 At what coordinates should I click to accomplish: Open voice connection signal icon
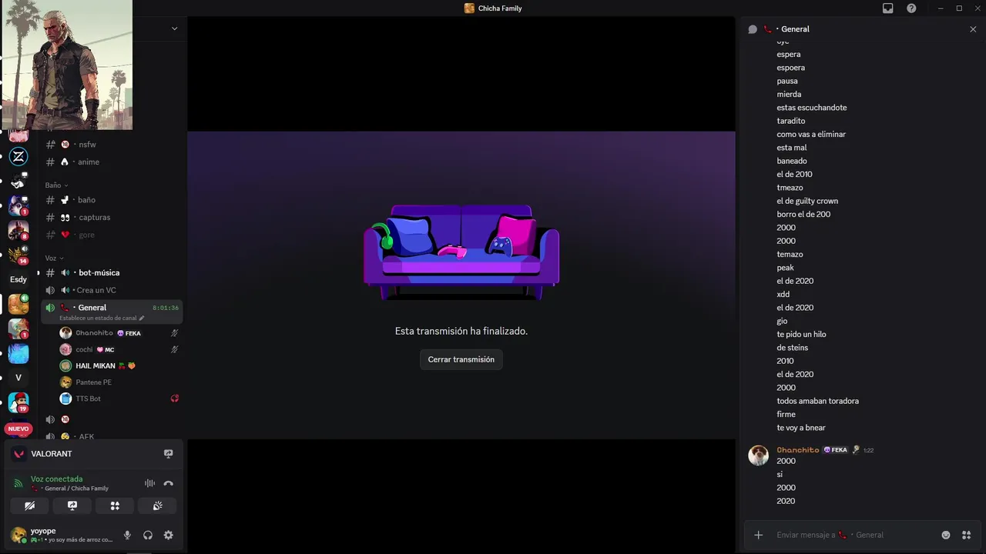pos(19,483)
